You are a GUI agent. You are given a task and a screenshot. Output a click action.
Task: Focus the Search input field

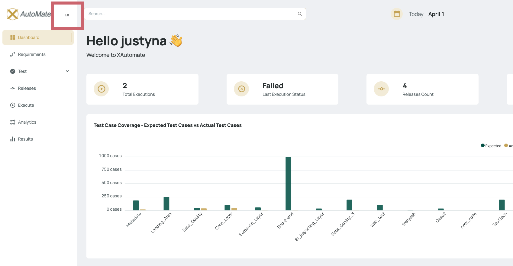tap(189, 14)
